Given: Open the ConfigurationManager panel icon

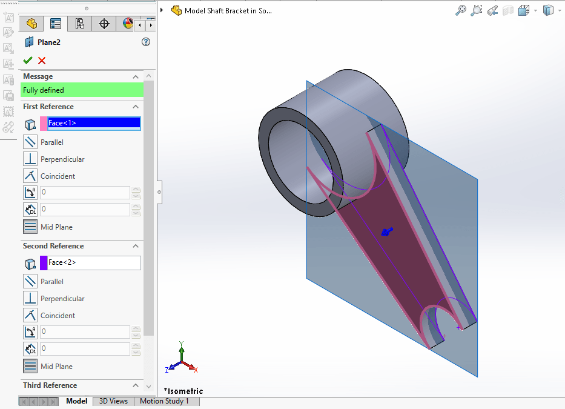Looking at the screenshot, I should [x=79, y=23].
